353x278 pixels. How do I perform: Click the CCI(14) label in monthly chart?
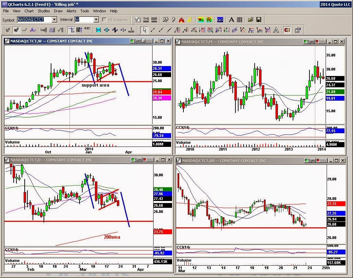click(183, 127)
